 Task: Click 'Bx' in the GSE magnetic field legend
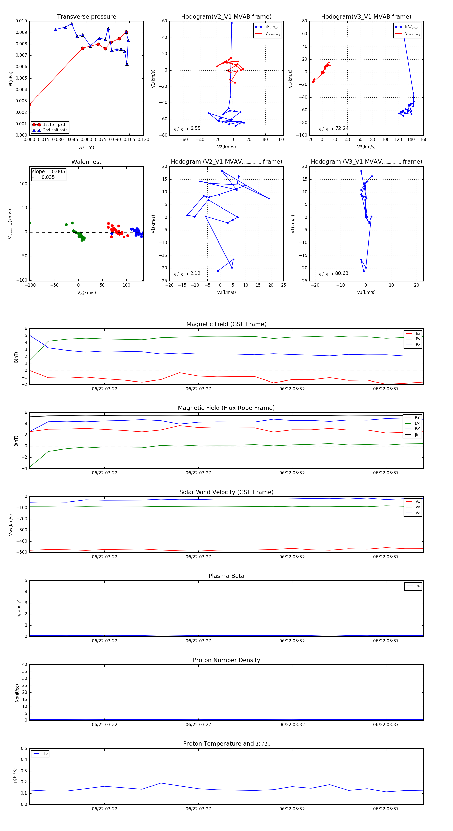[x=414, y=334]
